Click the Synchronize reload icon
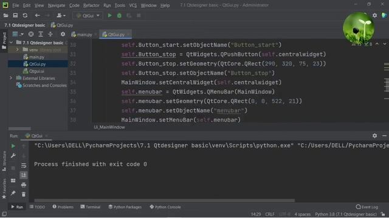Screen dimensions: 389x218 [x=25, y=16]
